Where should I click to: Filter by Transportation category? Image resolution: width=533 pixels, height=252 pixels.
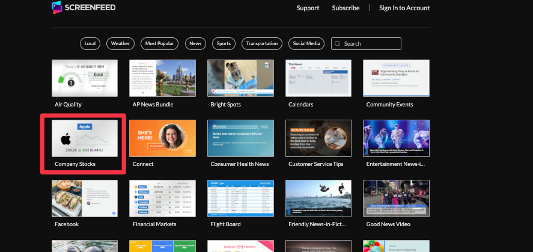pyautogui.click(x=262, y=43)
